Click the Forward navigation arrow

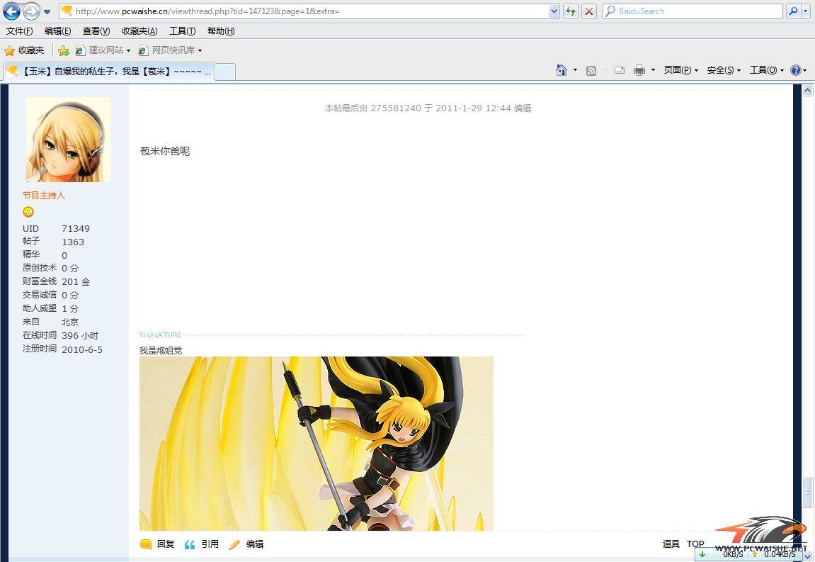[x=31, y=11]
